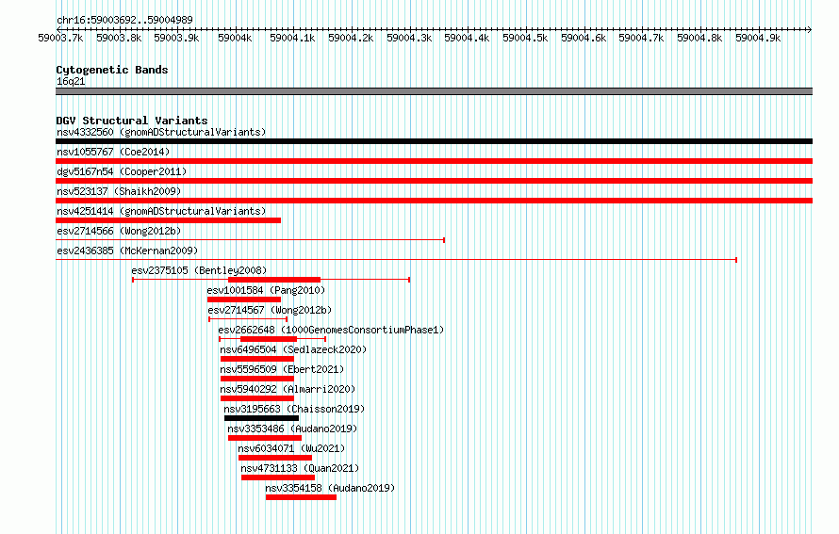Click the 59004.6k ruler tick label
Image resolution: width=839 pixels, height=534 pixels.
click(x=584, y=38)
